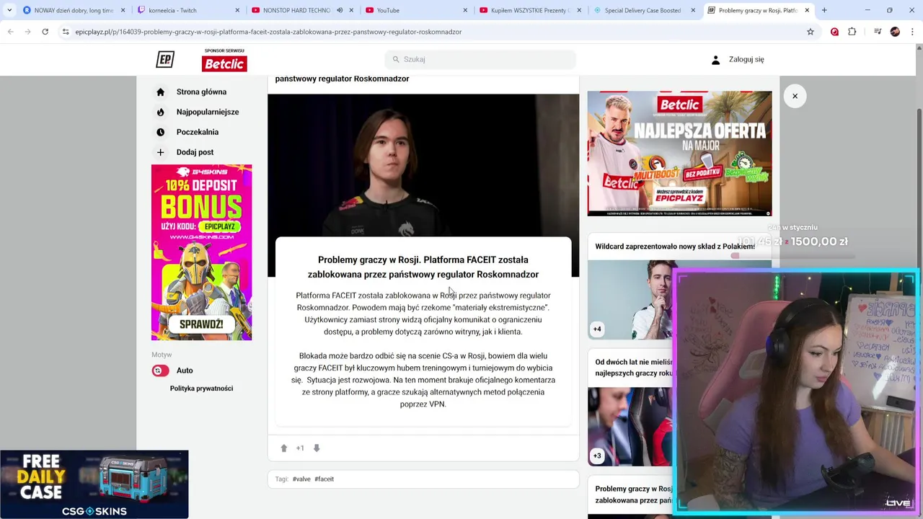Image resolution: width=923 pixels, height=519 pixels.
Task: Open the Extensions puzzle menu
Action: tap(852, 32)
